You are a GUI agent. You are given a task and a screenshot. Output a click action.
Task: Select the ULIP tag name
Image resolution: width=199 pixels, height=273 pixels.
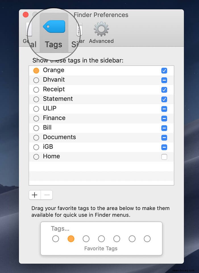coord(50,108)
